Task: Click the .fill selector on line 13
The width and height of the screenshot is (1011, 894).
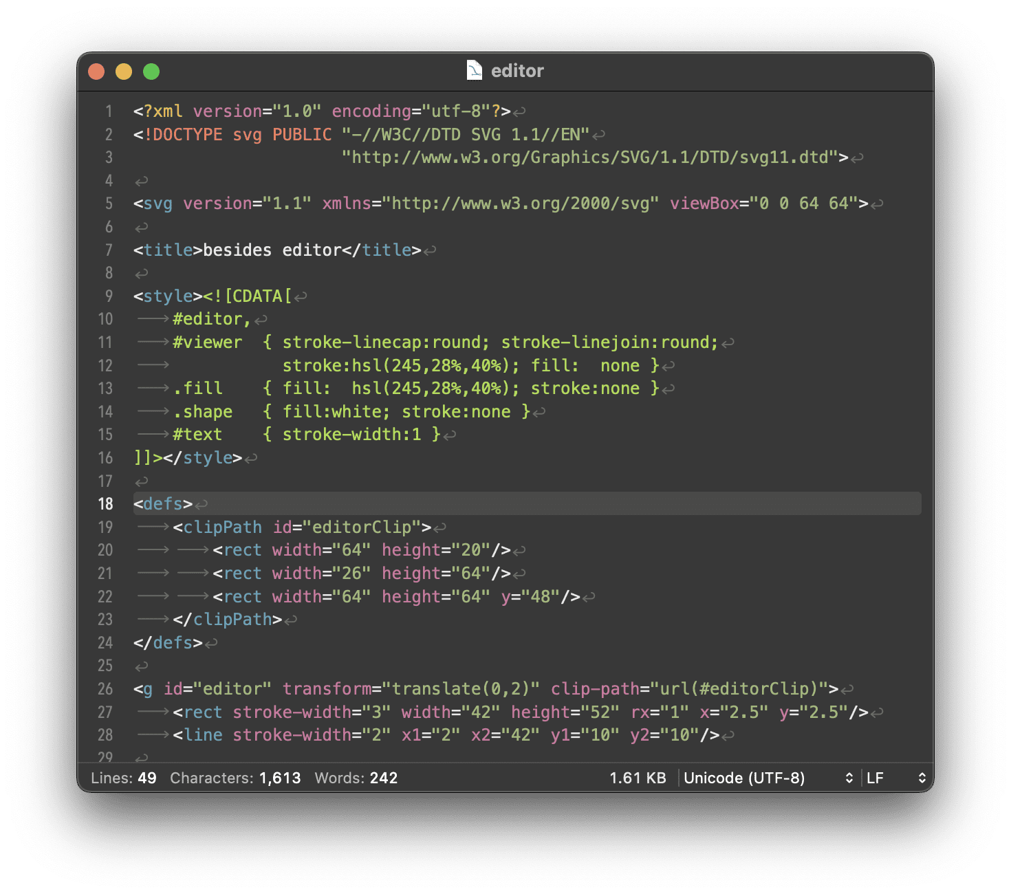Action: (x=198, y=389)
